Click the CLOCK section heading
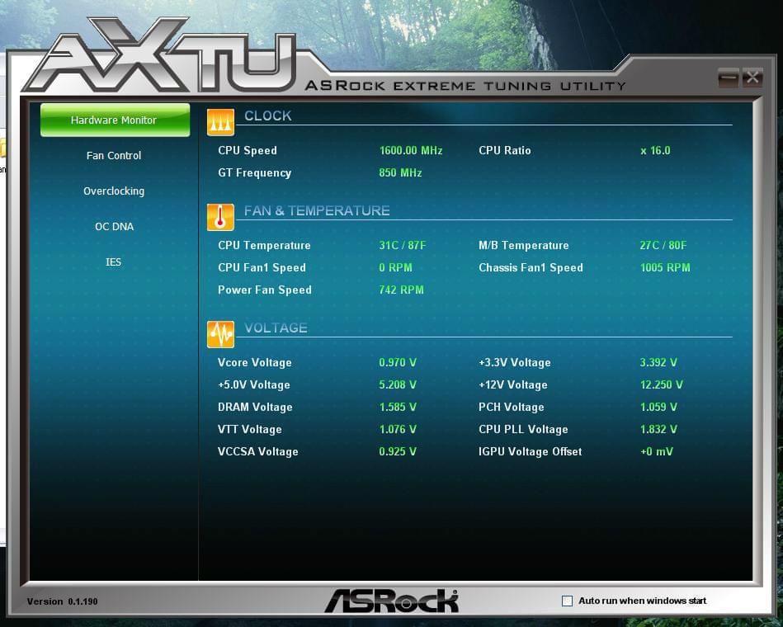 click(x=267, y=115)
